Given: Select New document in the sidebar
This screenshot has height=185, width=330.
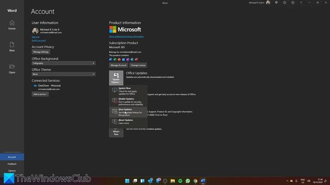Looking at the screenshot, I should (12, 47).
